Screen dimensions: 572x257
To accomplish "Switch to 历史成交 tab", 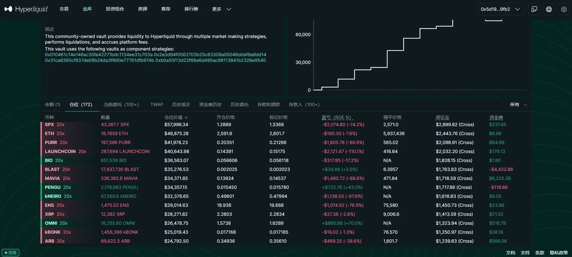I will pos(181,104).
